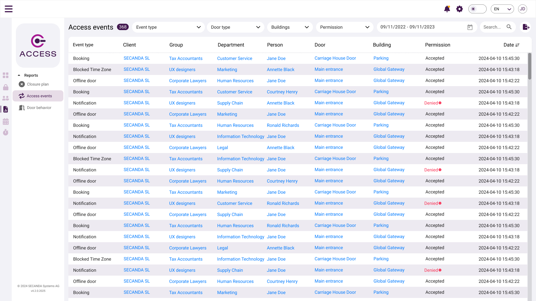536x301 pixels.
Task: Collapse the Reports tree section
Action: pos(19,75)
